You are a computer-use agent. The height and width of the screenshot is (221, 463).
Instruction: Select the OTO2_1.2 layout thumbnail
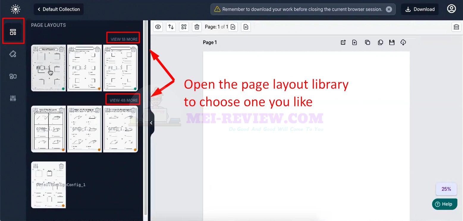(x=84, y=129)
